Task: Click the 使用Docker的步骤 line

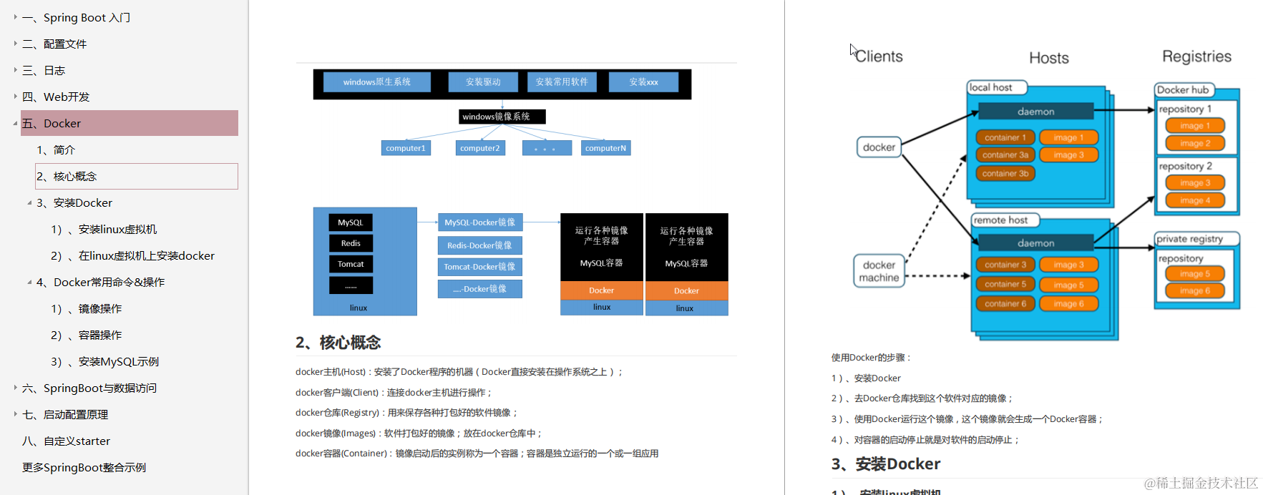Action: [871, 358]
